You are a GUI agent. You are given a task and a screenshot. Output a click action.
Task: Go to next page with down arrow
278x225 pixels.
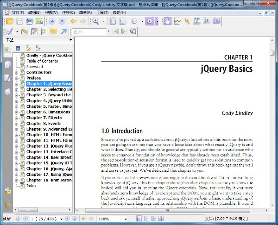point(62,21)
